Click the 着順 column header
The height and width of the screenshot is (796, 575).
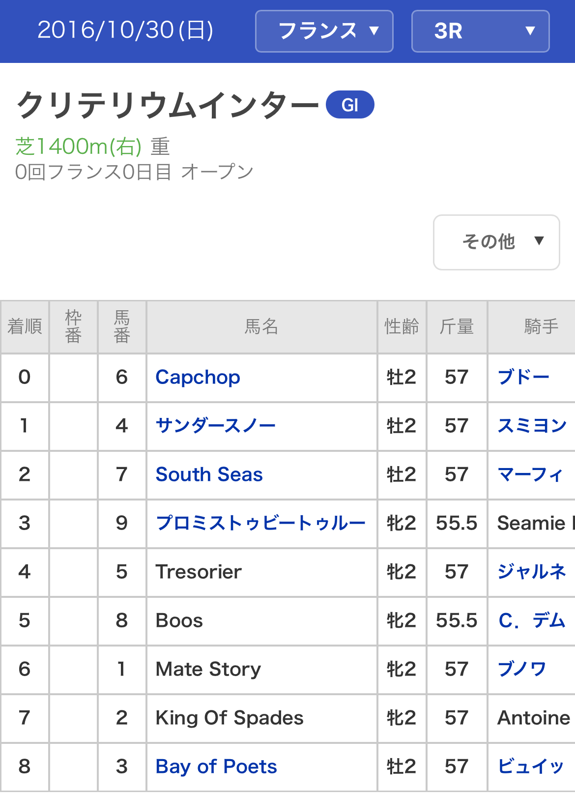(x=25, y=326)
